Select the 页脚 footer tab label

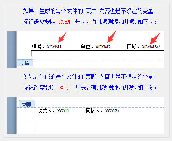[x=26, y=104]
